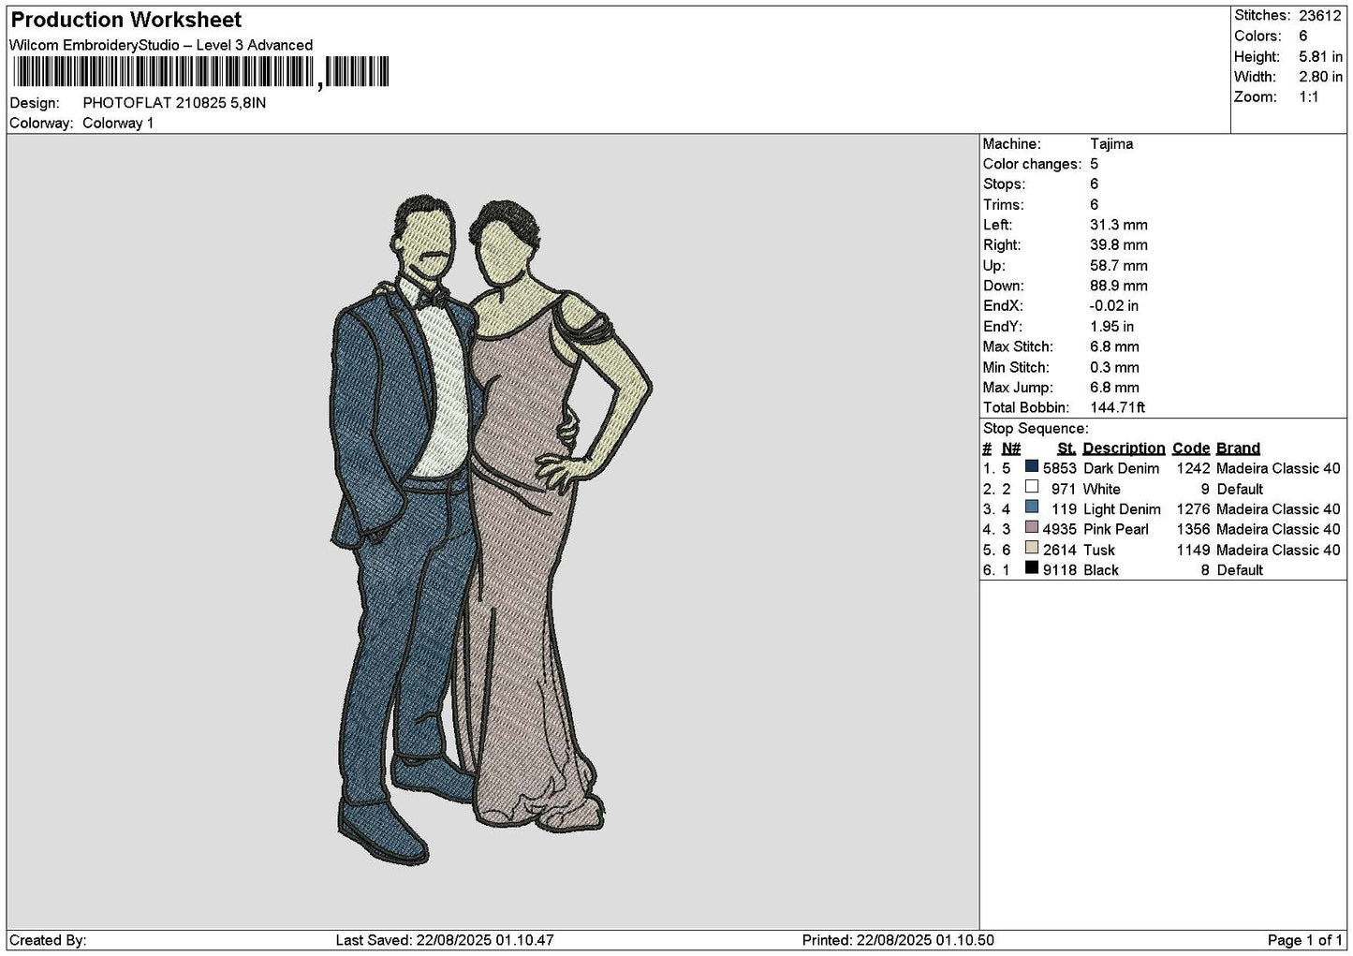Click the White color swatch

[1032, 487]
